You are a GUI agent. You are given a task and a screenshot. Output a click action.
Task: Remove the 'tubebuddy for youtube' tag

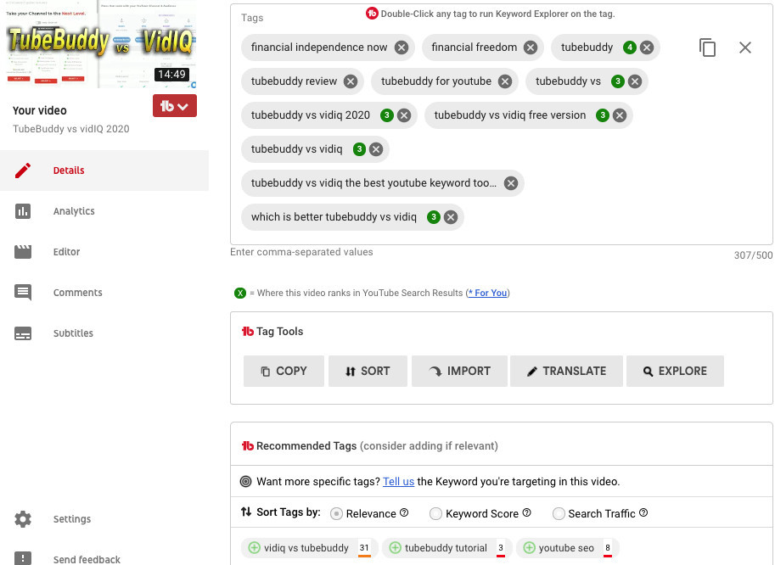pyautogui.click(x=504, y=81)
